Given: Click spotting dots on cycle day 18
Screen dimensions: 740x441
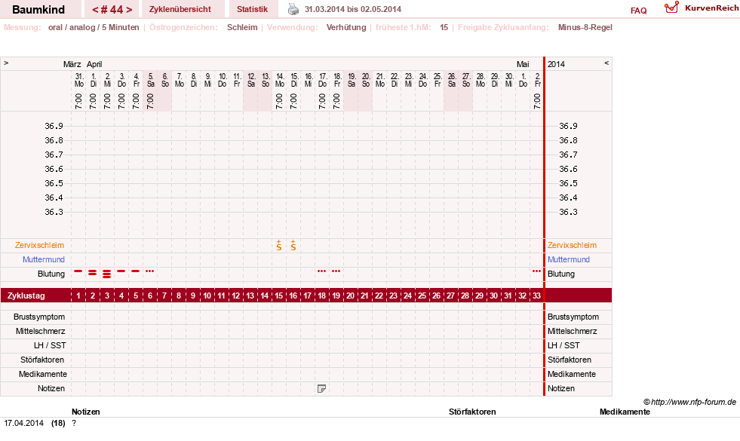Looking at the screenshot, I should coord(321,271).
